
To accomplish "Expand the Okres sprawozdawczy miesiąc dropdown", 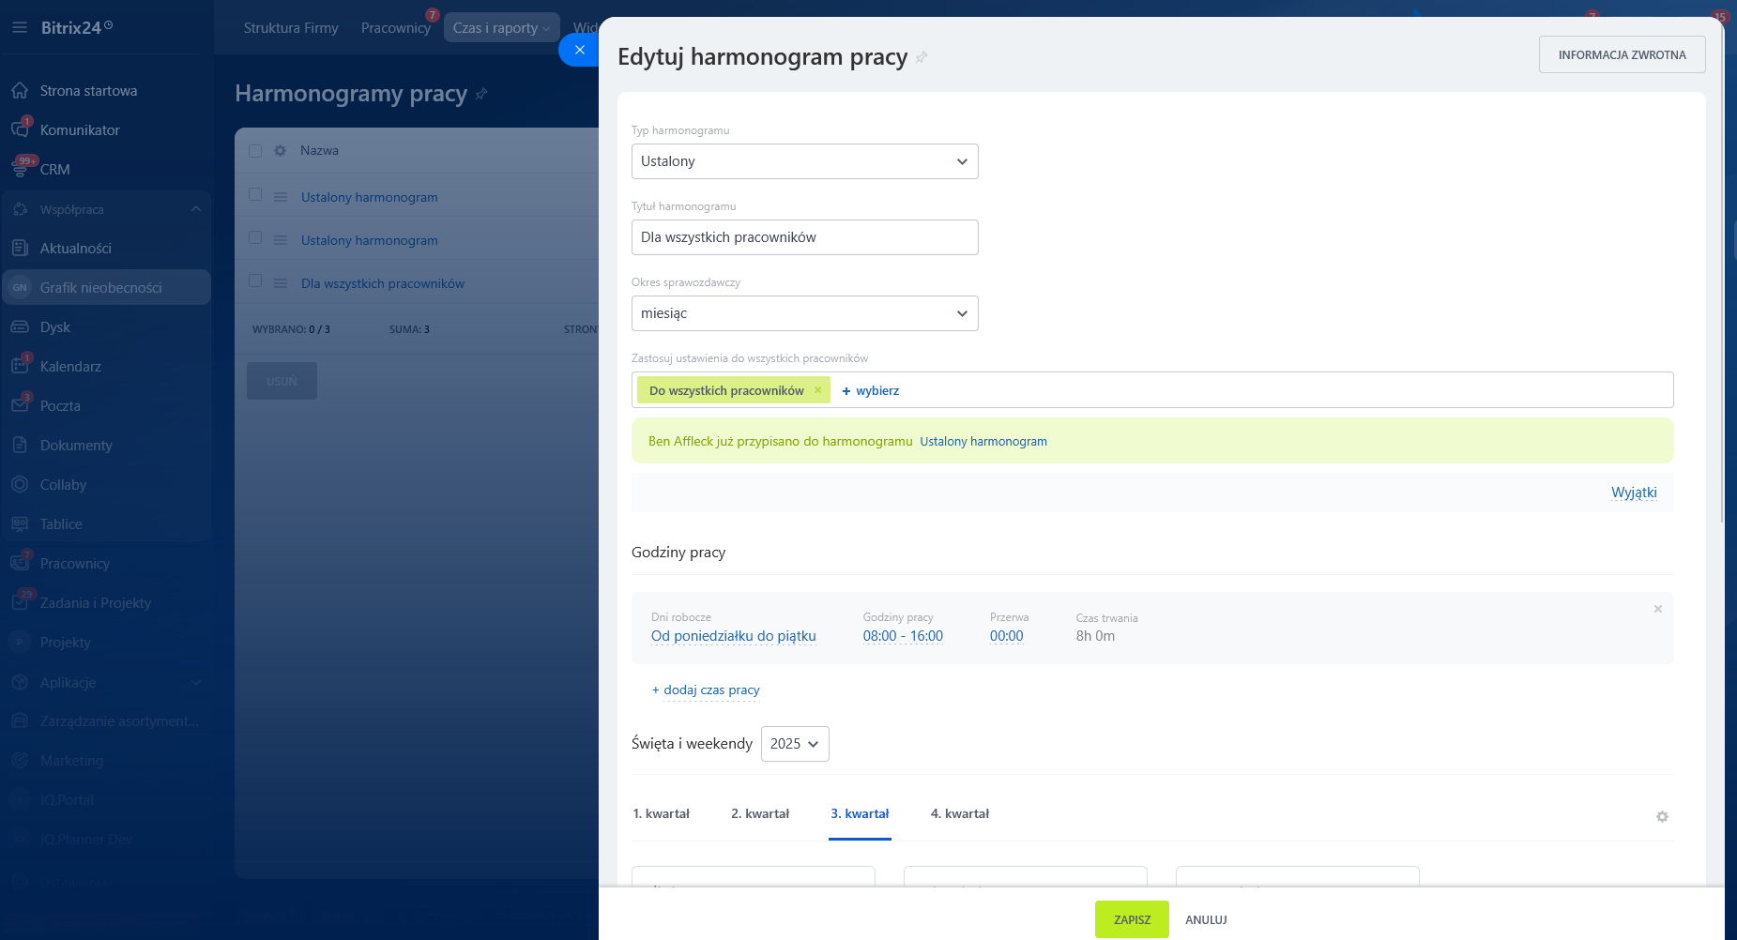I will coord(804,313).
